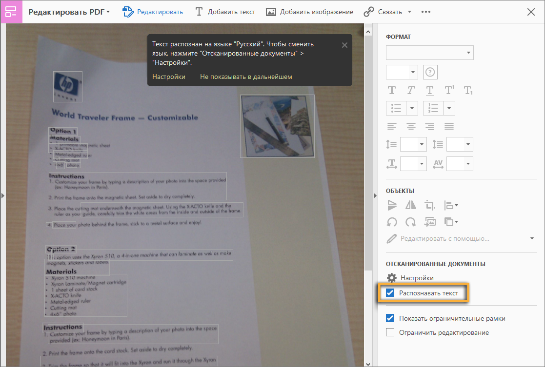Viewport: 545px width, 367px height.
Task: Choose the Добавить изображение tool
Action: [x=309, y=12]
